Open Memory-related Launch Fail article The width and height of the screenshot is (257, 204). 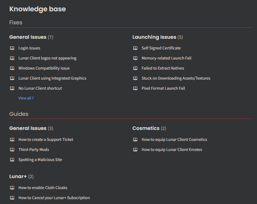pyautogui.click(x=166, y=58)
